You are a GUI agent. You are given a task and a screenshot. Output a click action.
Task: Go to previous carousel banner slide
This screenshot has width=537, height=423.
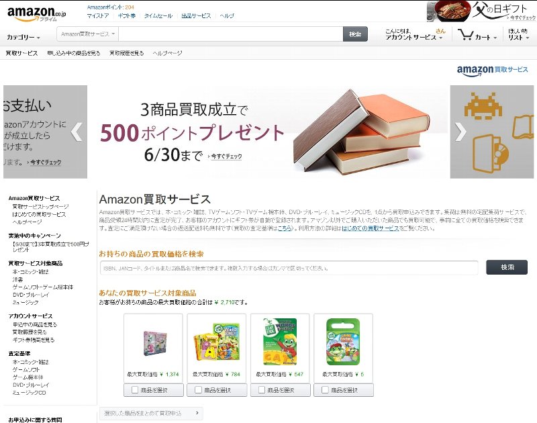(x=77, y=132)
